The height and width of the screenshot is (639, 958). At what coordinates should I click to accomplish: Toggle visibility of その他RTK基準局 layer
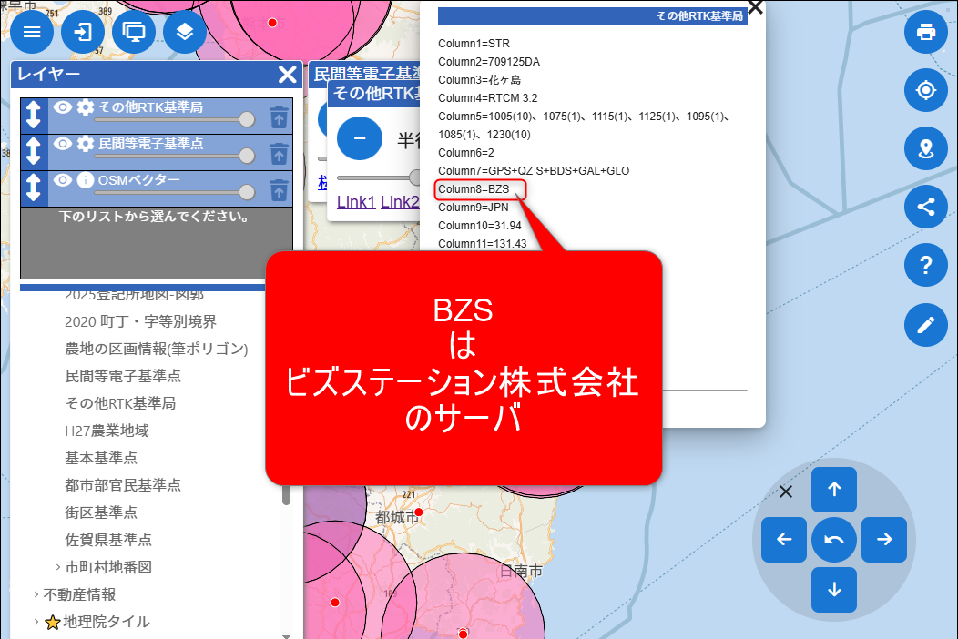[x=63, y=107]
